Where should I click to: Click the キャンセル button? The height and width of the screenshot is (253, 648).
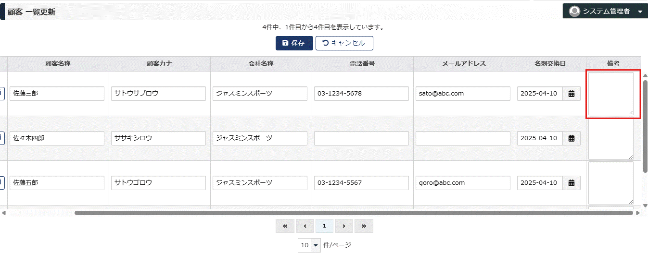pos(344,43)
